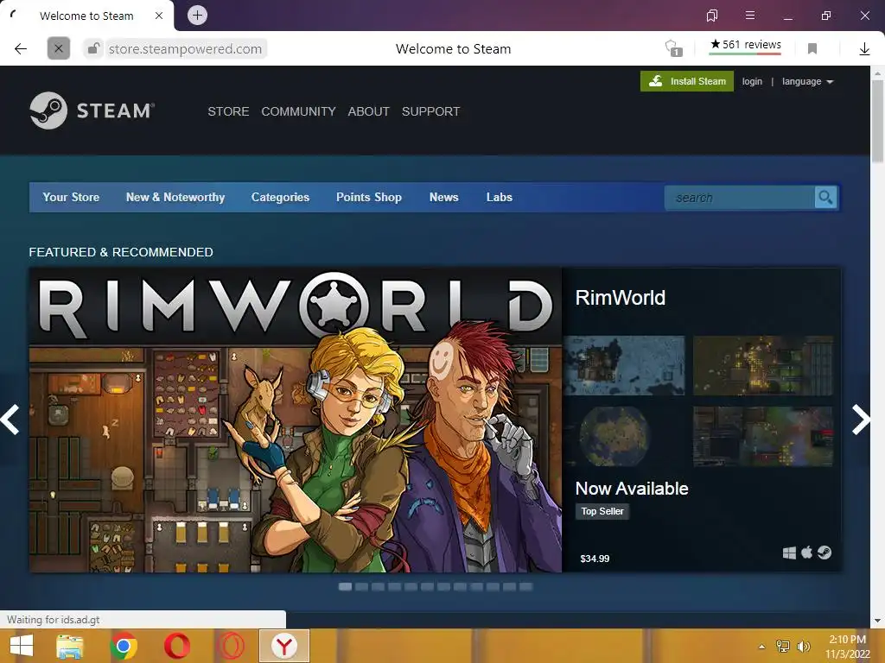Viewport: 885px width, 663px height.
Task: Click the FEATURED & RECOMMENDED heading
Action: click(121, 252)
